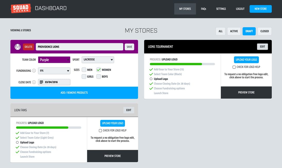Image resolution: width=282 pixels, height=168 pixels.
Task: Click Select Team Color (Light Grey) step
Action: (x=37, y=138)
